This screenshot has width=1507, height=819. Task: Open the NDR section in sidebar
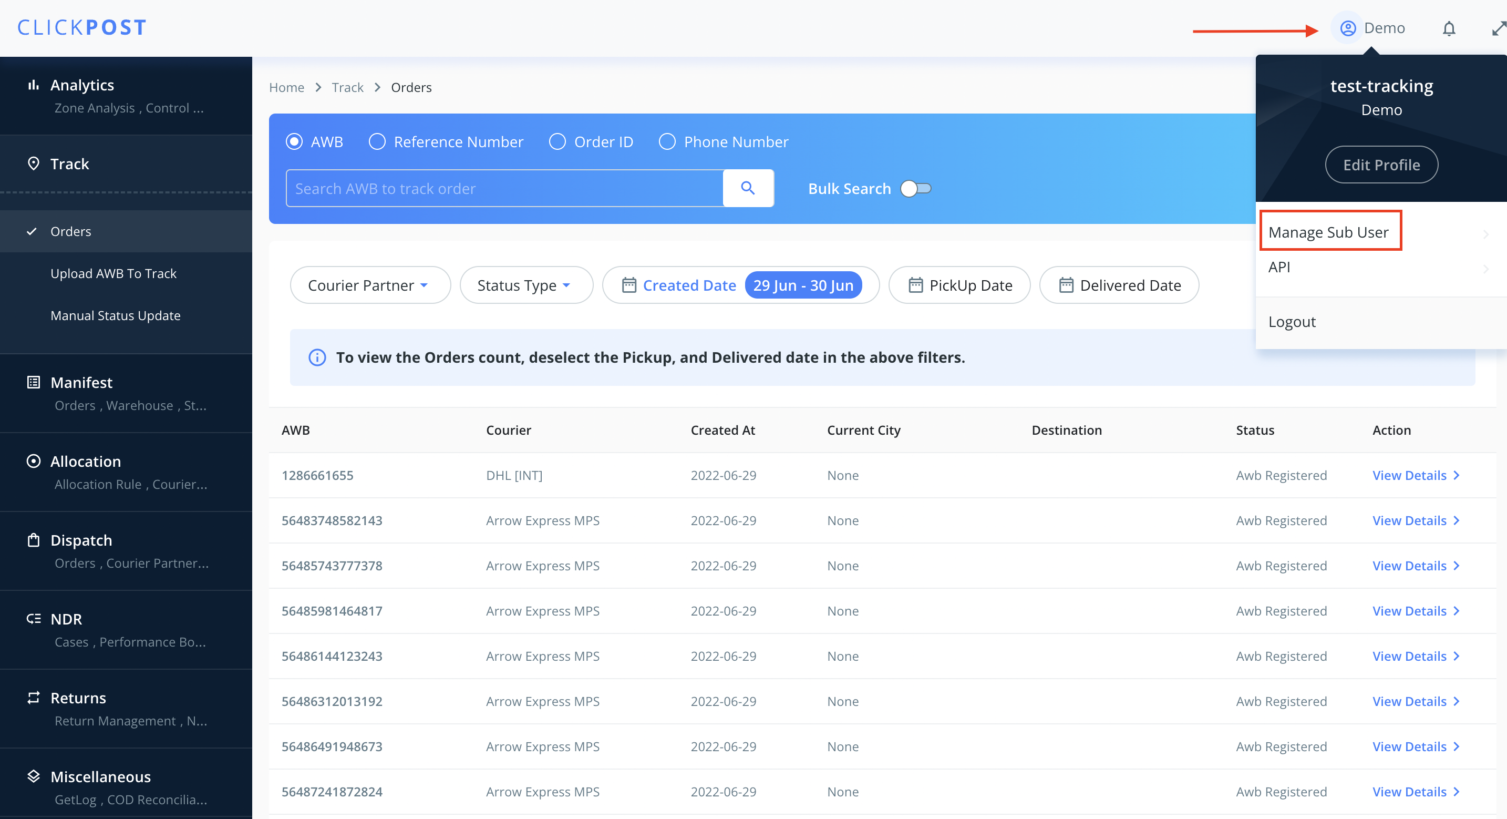point(66,619)
